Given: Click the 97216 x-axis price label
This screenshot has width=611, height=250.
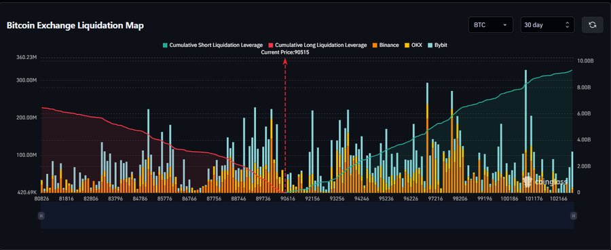Looking at the screenshot, I should pyautogui.click(x=435, y=198).
